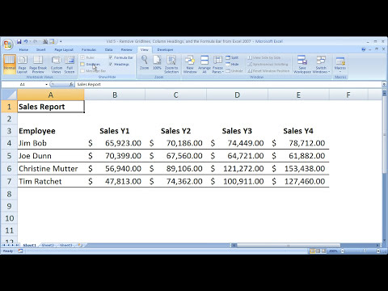Select column B header
Image resolution: width=388 pixels, height=291 pixels.
click(x=115, y=95)
